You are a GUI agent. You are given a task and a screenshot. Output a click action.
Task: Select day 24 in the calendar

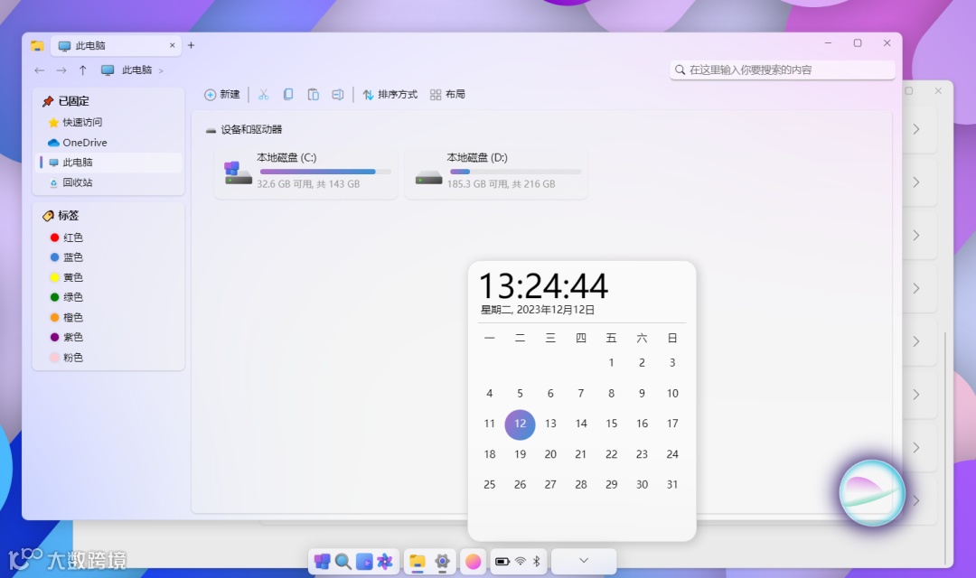[672, 455]
